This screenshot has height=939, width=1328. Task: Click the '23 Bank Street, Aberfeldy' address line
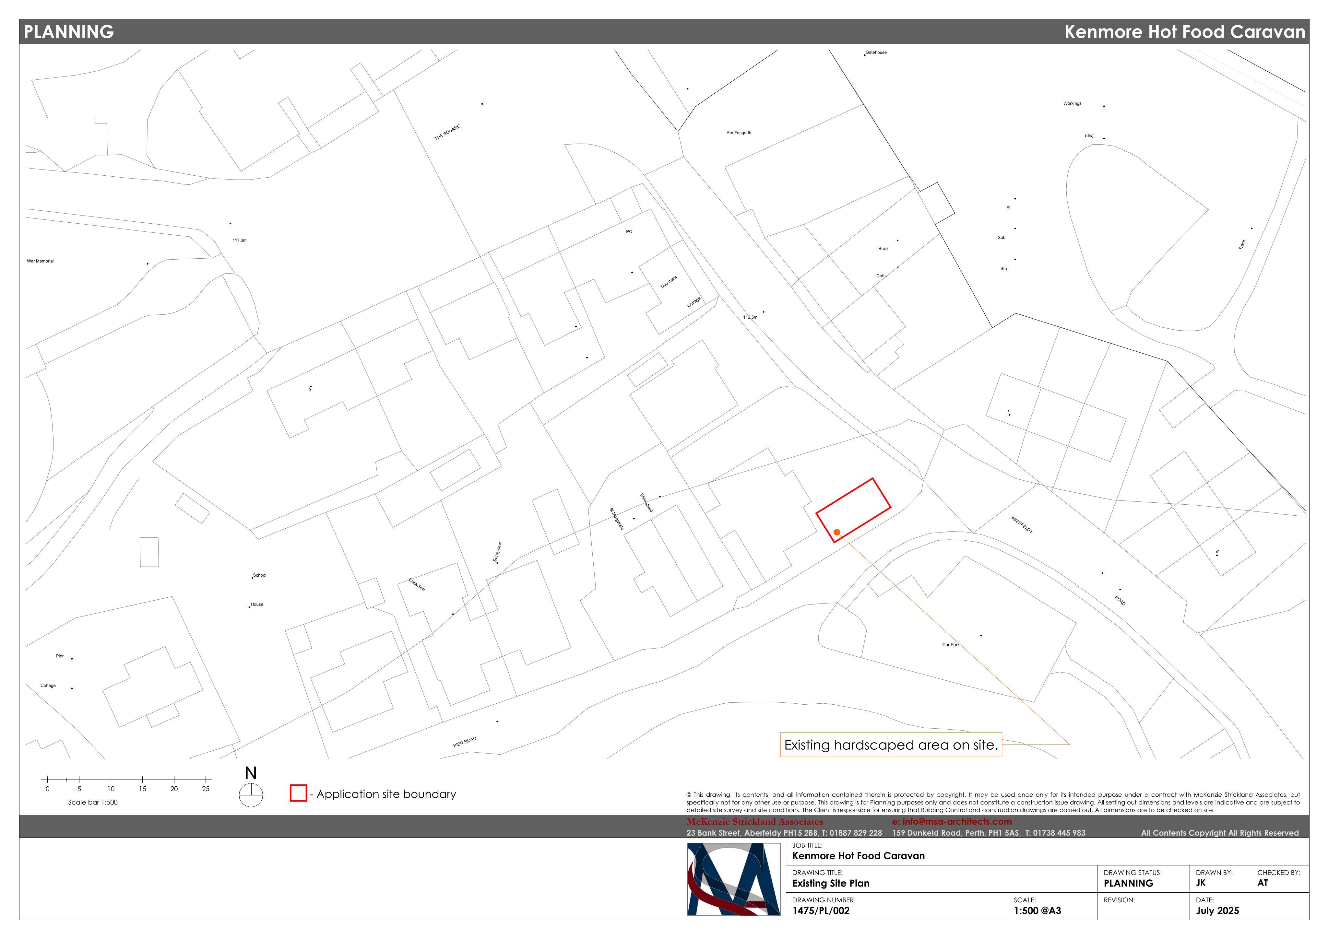click(x=784, y=833)
